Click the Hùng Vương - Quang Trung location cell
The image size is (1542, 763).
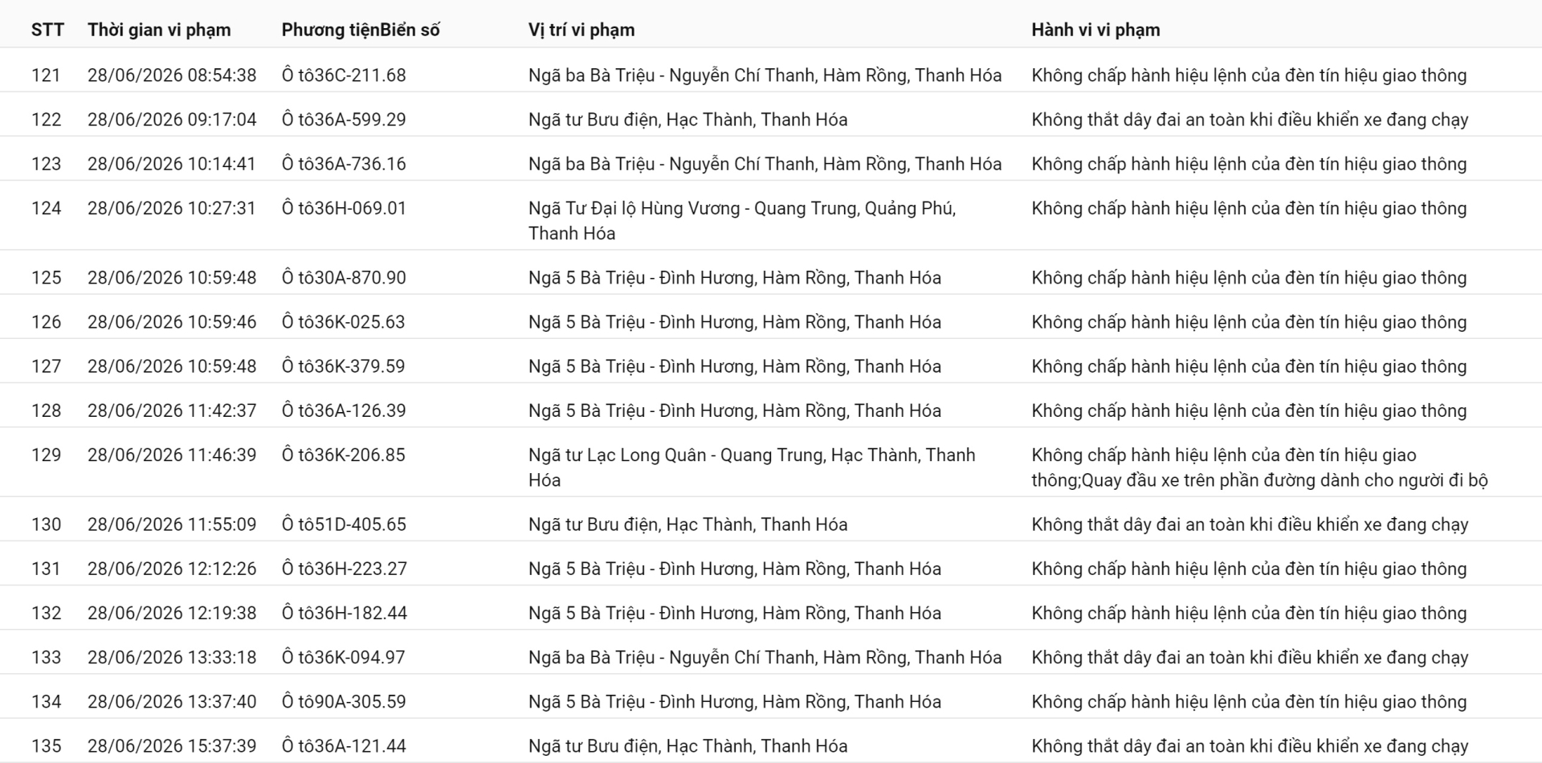742,221
